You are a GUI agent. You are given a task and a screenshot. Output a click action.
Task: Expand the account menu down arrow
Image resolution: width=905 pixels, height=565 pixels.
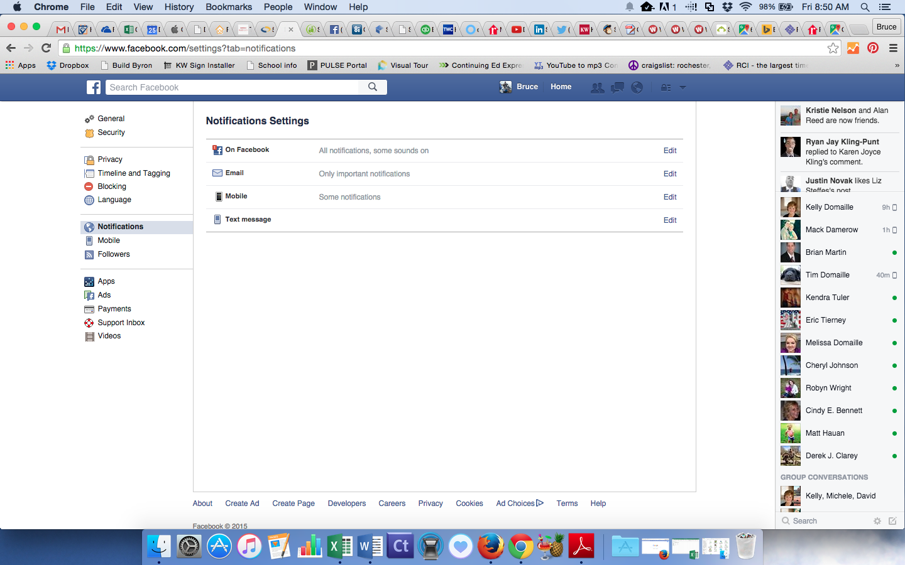[683, 87]
